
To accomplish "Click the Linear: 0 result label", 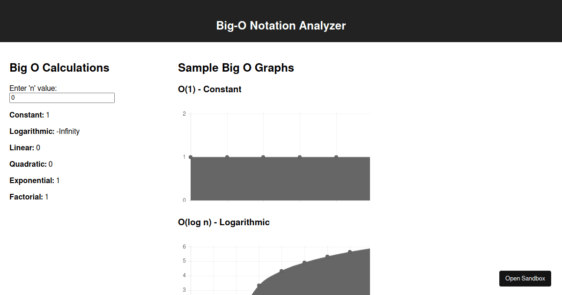I will [x=24, y=147].
